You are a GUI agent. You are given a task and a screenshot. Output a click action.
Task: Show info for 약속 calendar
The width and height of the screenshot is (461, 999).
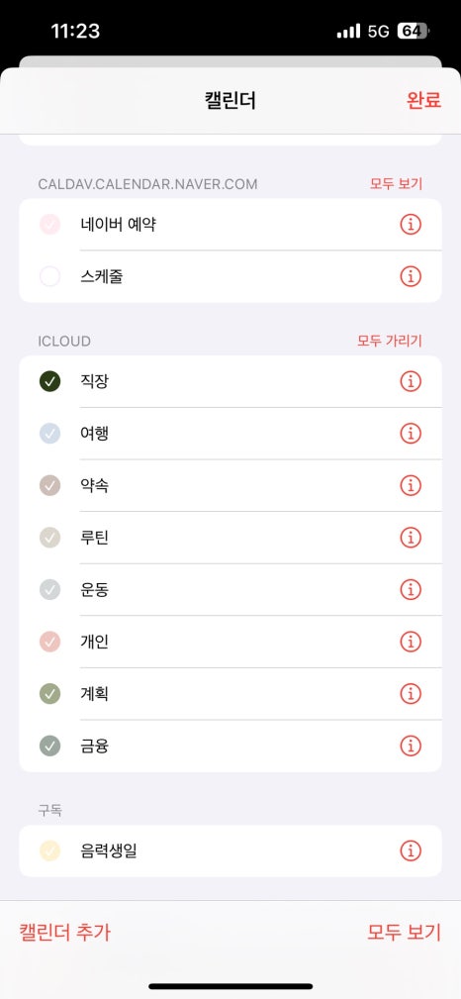[411, 485]
